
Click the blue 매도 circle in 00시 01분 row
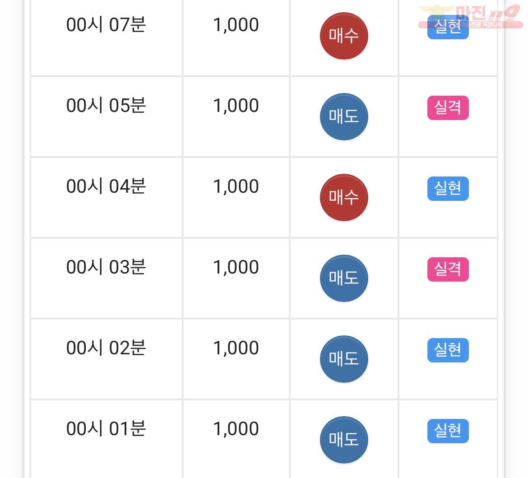tap(344, 440)
